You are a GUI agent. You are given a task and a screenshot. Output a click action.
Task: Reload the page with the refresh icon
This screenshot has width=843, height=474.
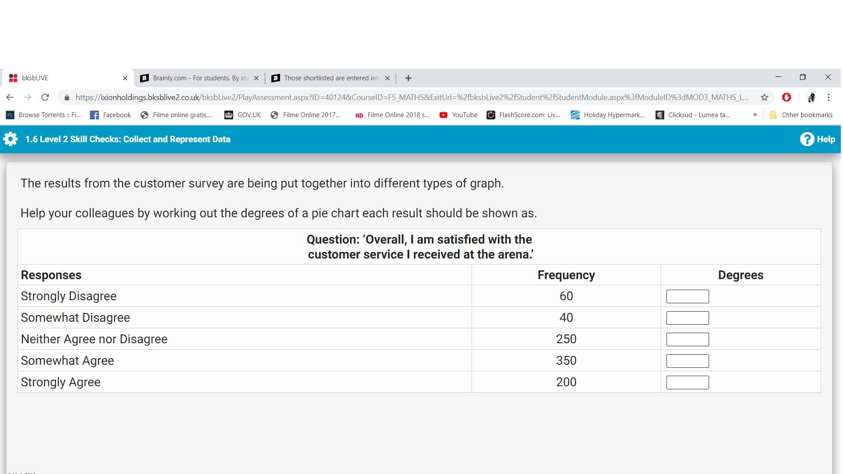pyautogui.click(x=45, y=97)
